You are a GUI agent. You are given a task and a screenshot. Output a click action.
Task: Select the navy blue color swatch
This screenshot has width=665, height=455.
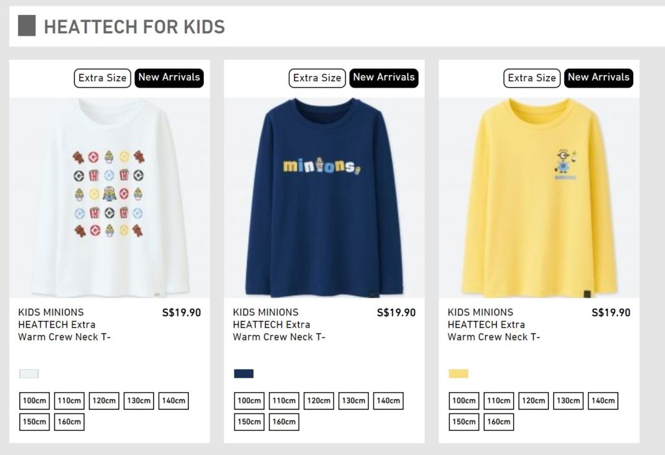point(244,373)
